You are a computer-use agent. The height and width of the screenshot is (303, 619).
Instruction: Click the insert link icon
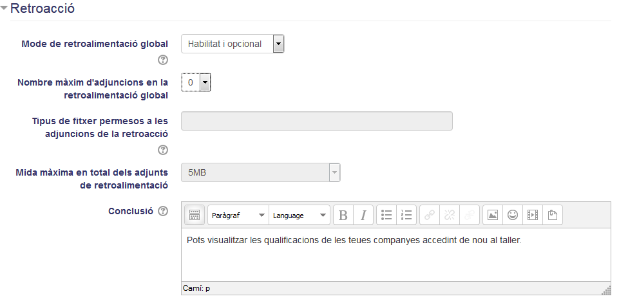click(430, 215)
